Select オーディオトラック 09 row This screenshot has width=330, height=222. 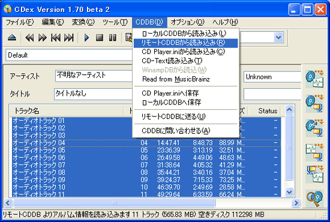[146, 180]
